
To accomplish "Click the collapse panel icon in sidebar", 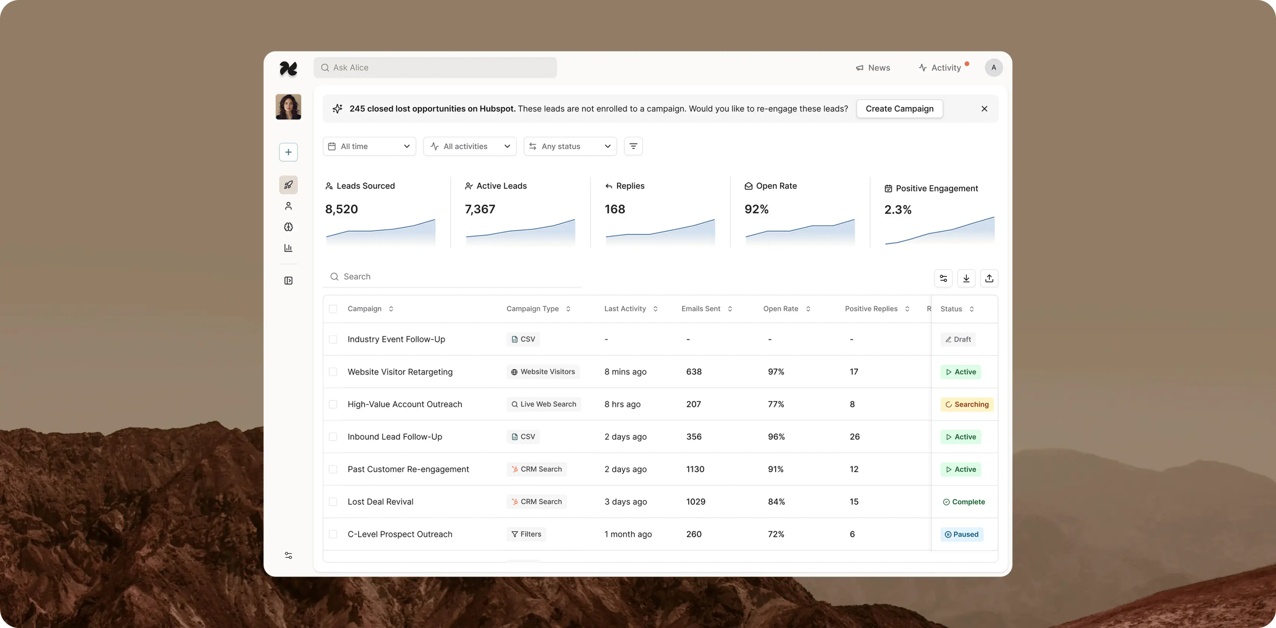I will coord(288,280).
